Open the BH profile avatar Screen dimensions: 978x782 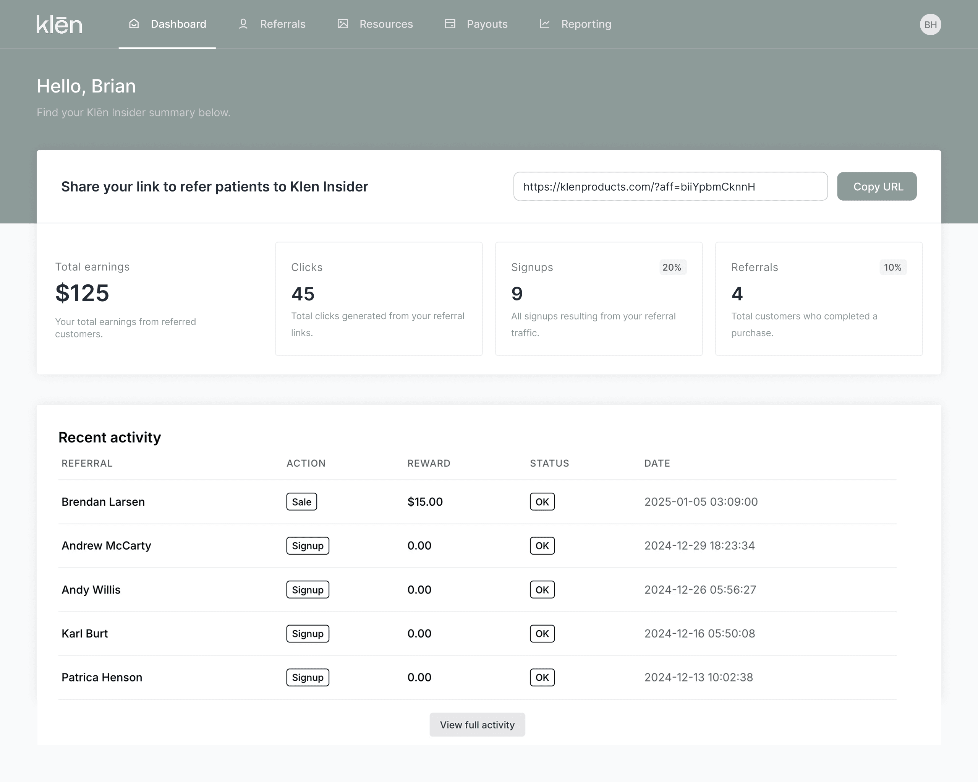pos(930,24)
